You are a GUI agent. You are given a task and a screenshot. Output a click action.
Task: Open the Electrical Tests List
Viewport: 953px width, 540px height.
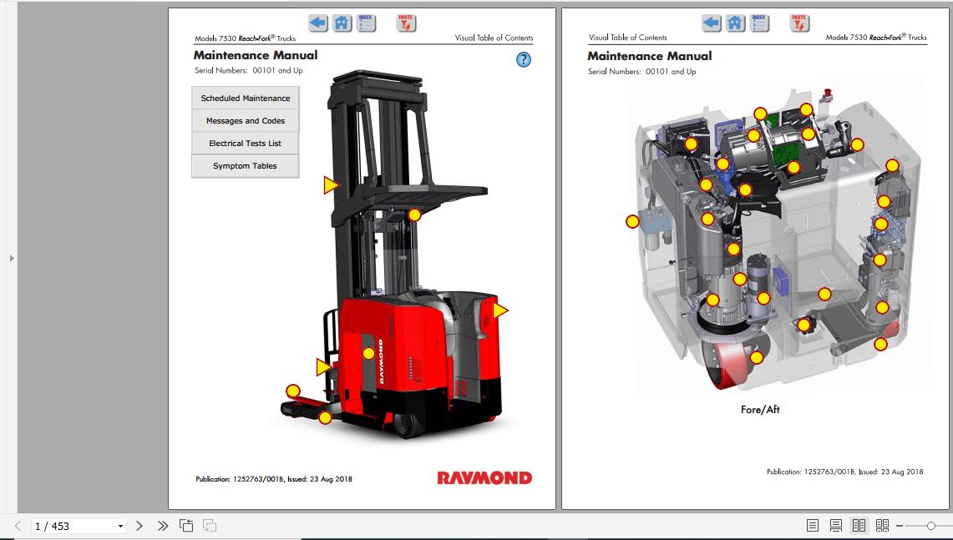(x=245, y=143)
